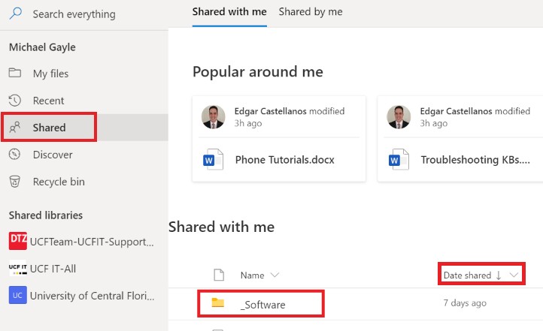Viewport: 543px width, 331px height.
Task: Click the file type column header icon
Action: [219, 275]
